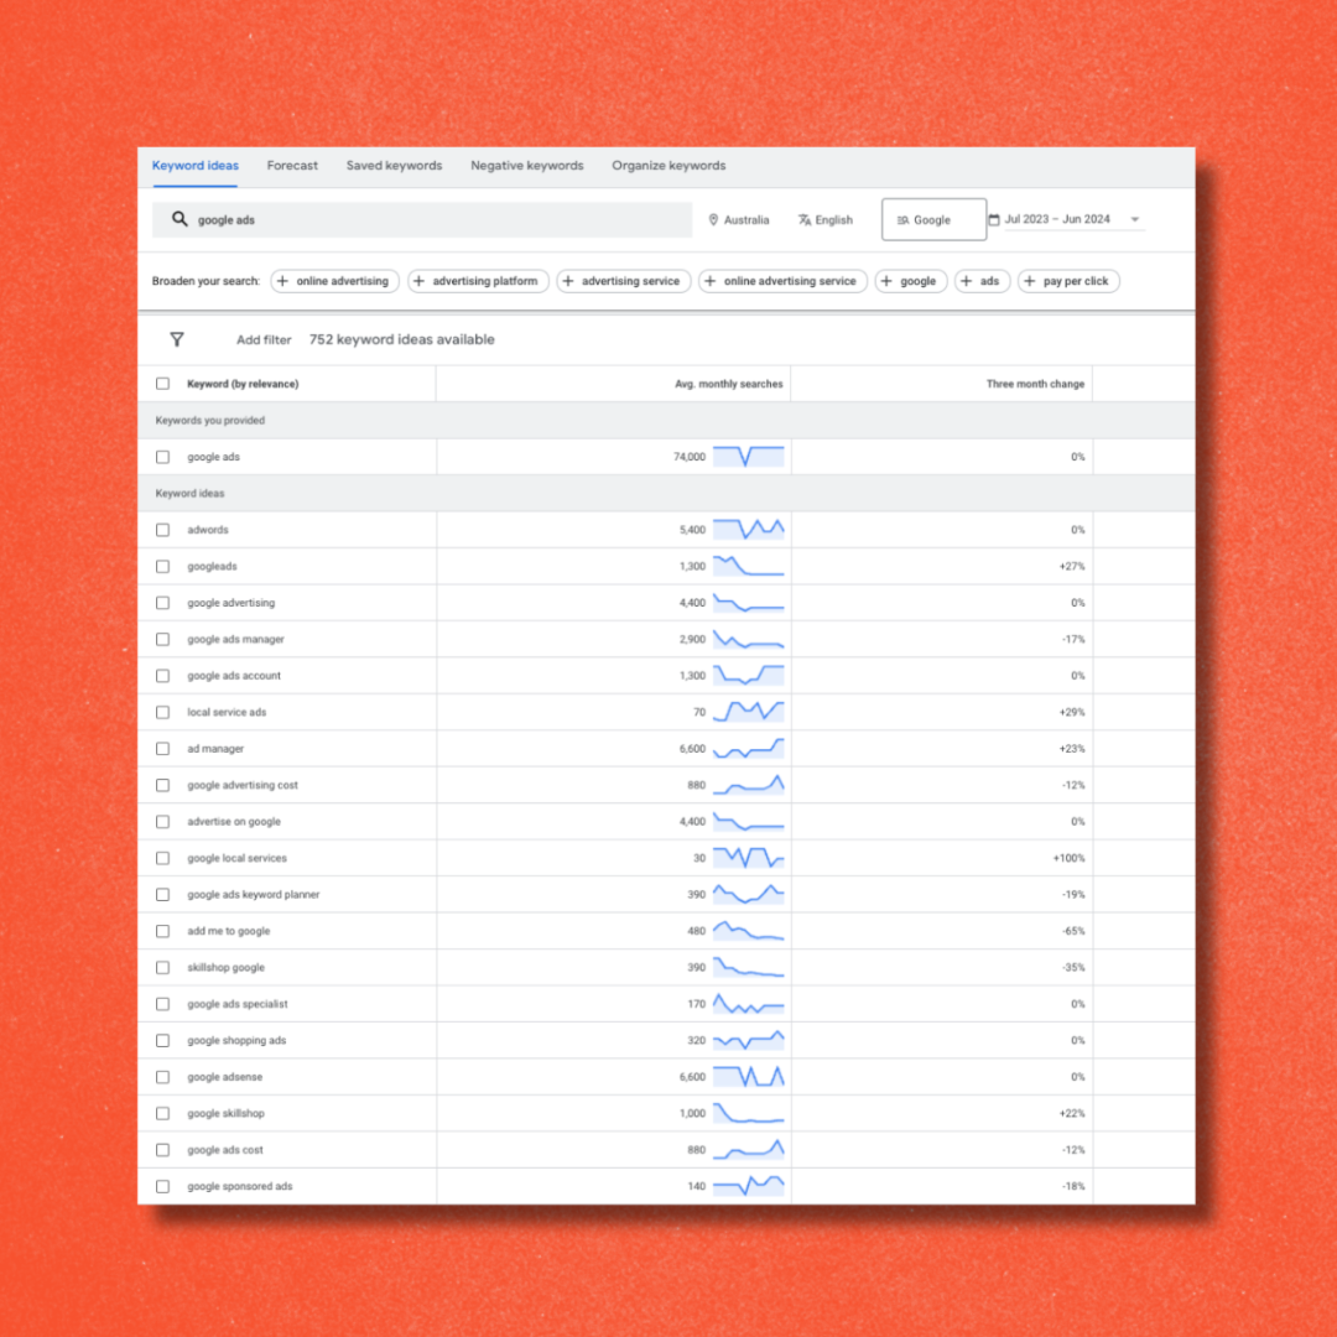1337x1337 pixels.
Task: Click the language translate icon beside English
Action: [x=804, y=219]
